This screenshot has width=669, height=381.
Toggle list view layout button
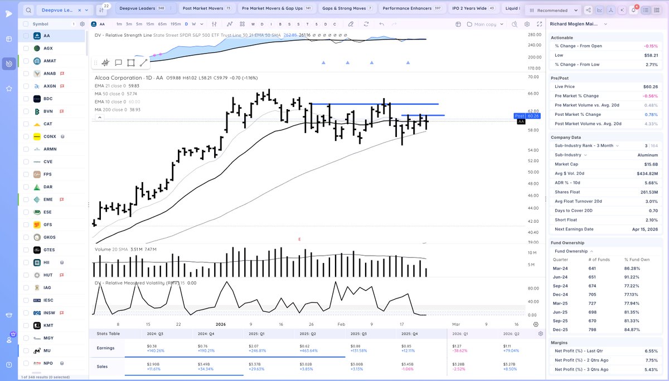646,10
